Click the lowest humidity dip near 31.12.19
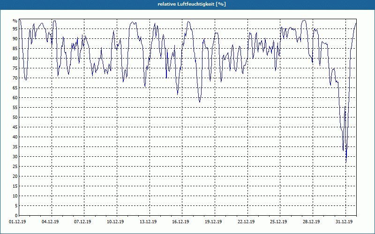The image size is (375, 234). coord(346,162)
